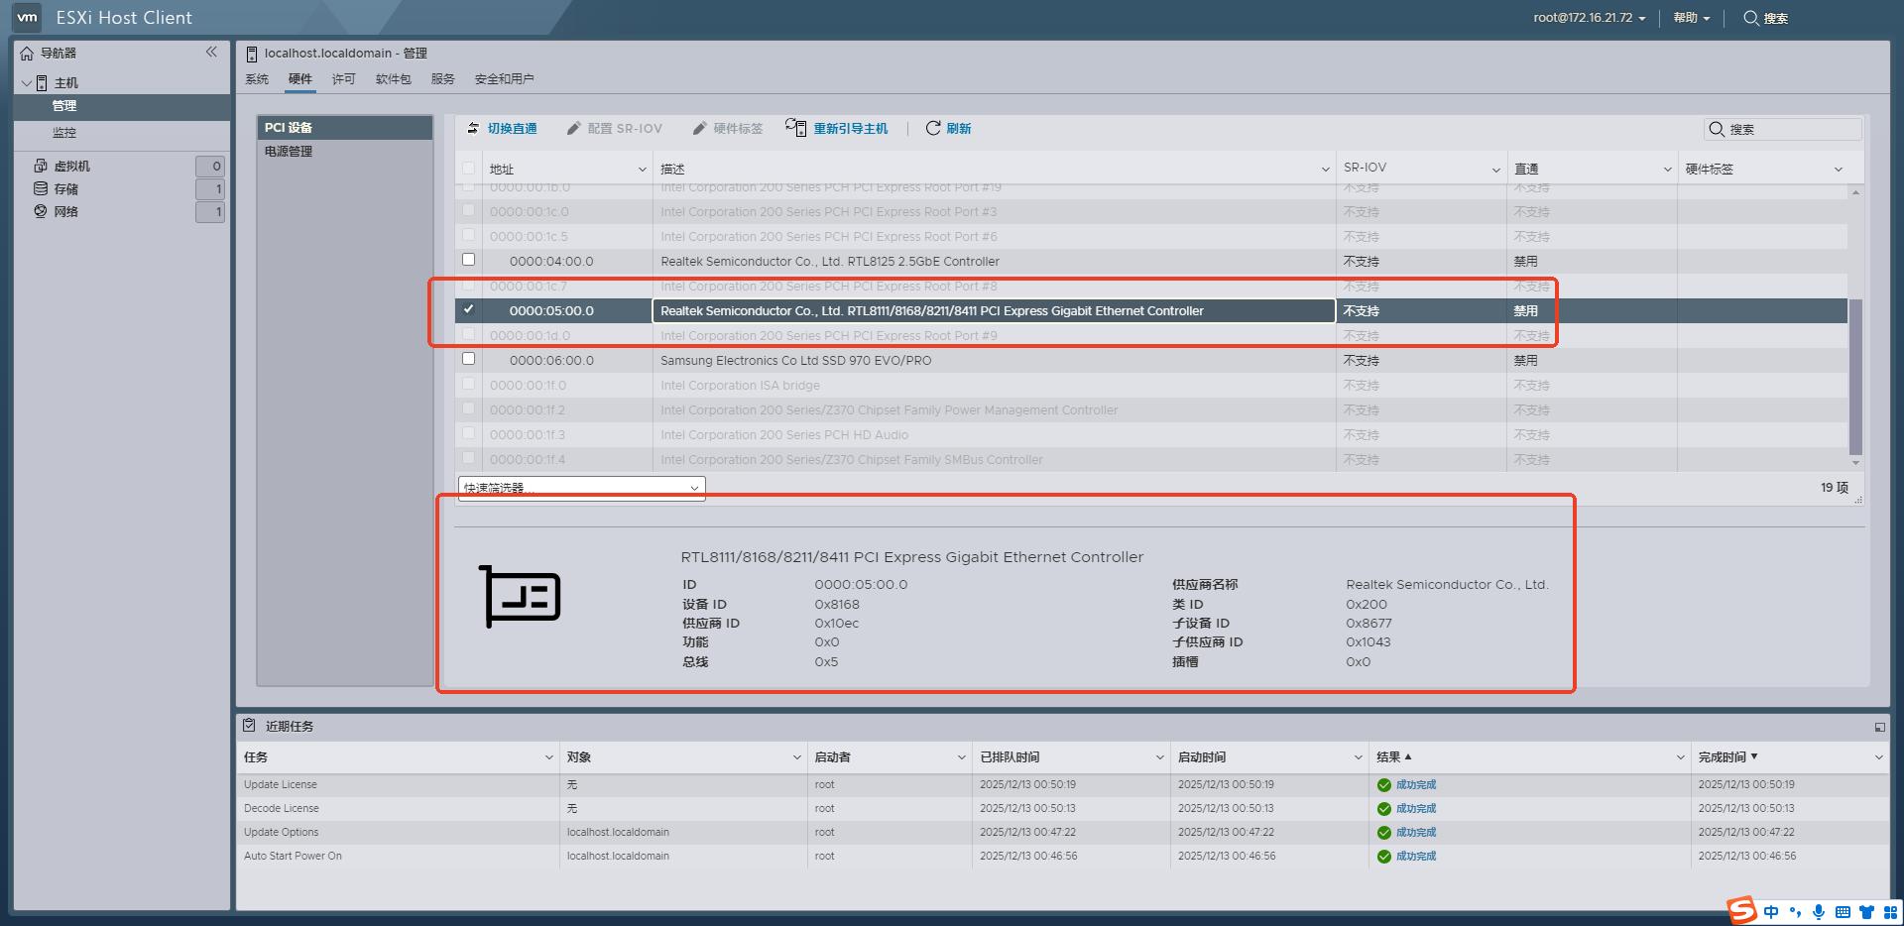Switch to the 系统 tab
The width and height of the screenshot is (1904, 926).
(257, 78)
